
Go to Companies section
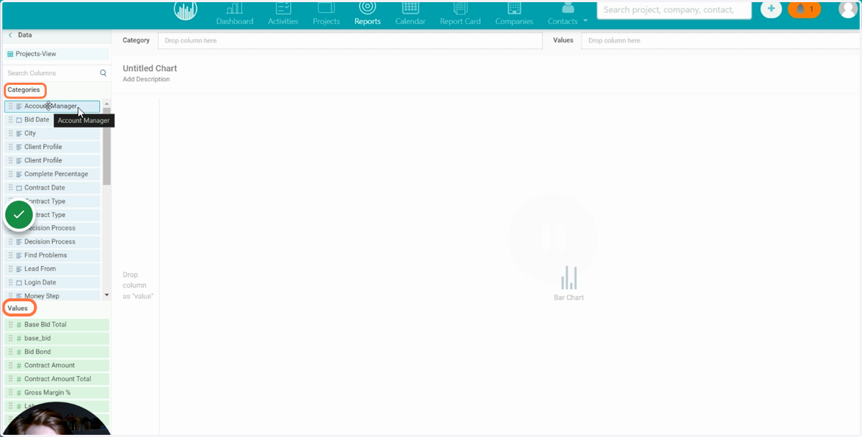(514, 14)
